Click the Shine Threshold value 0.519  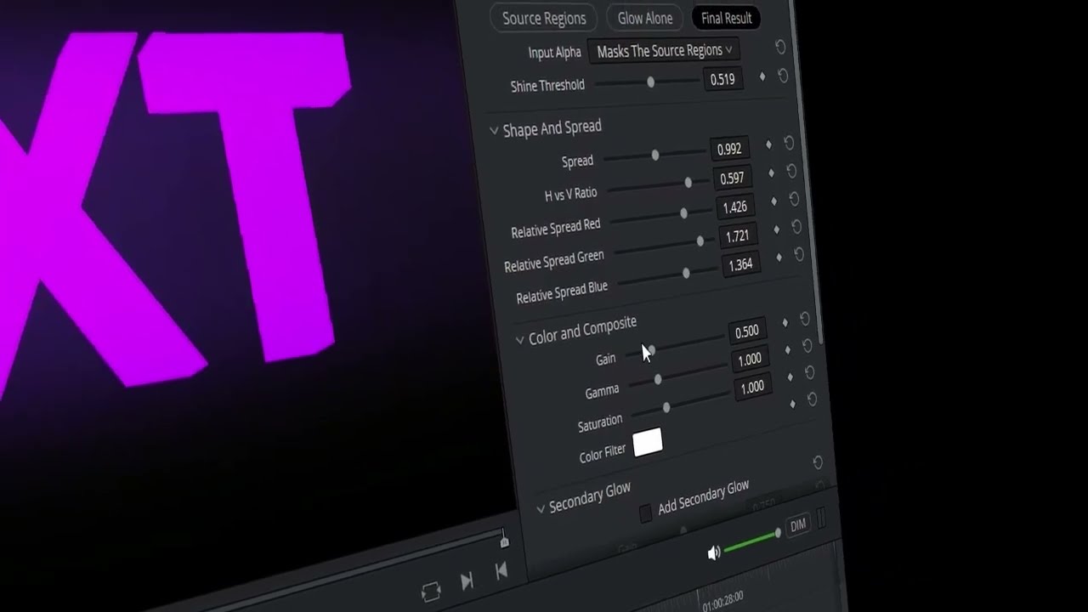tap(722, 79)
